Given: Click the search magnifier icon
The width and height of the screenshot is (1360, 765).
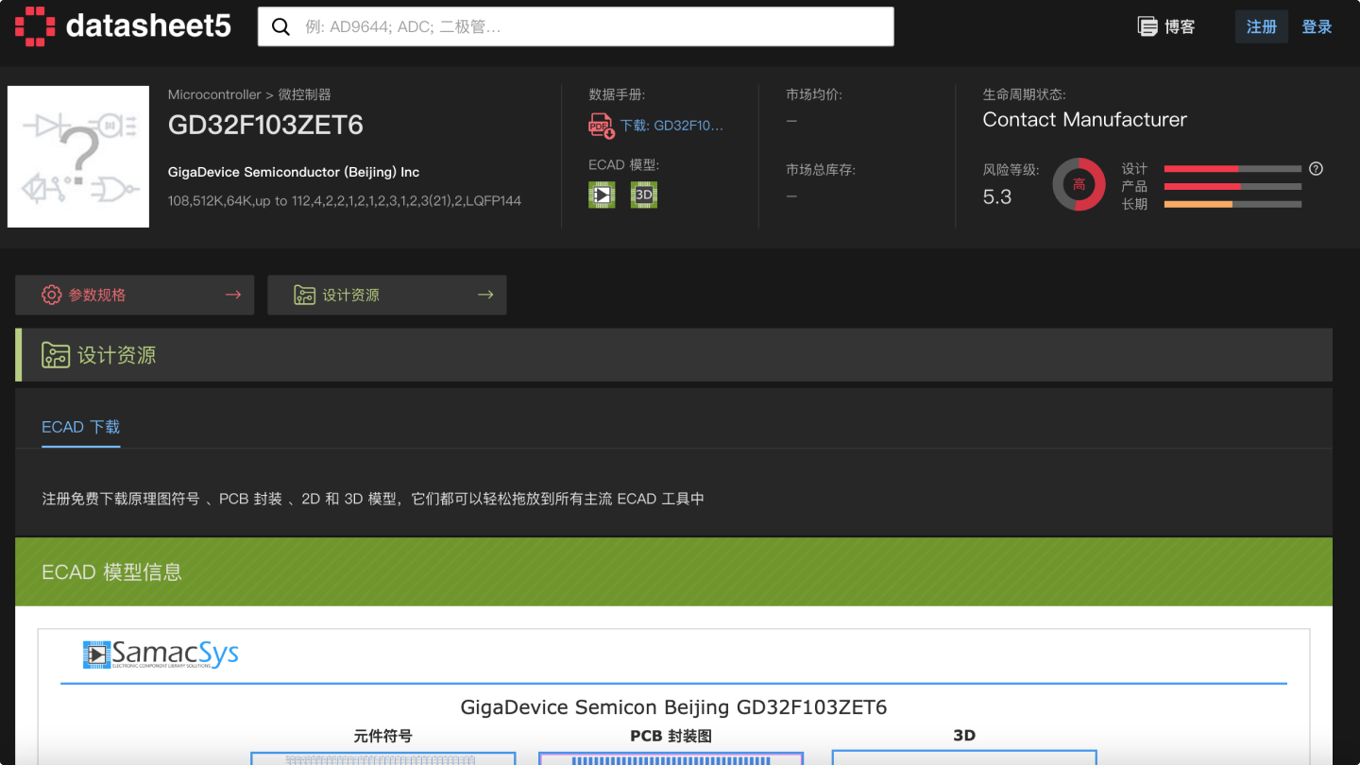Looking at the screenshot, I should (x=280, y=26).
